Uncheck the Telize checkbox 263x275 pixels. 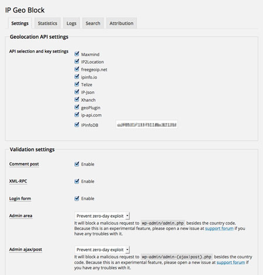click(77, 84)
